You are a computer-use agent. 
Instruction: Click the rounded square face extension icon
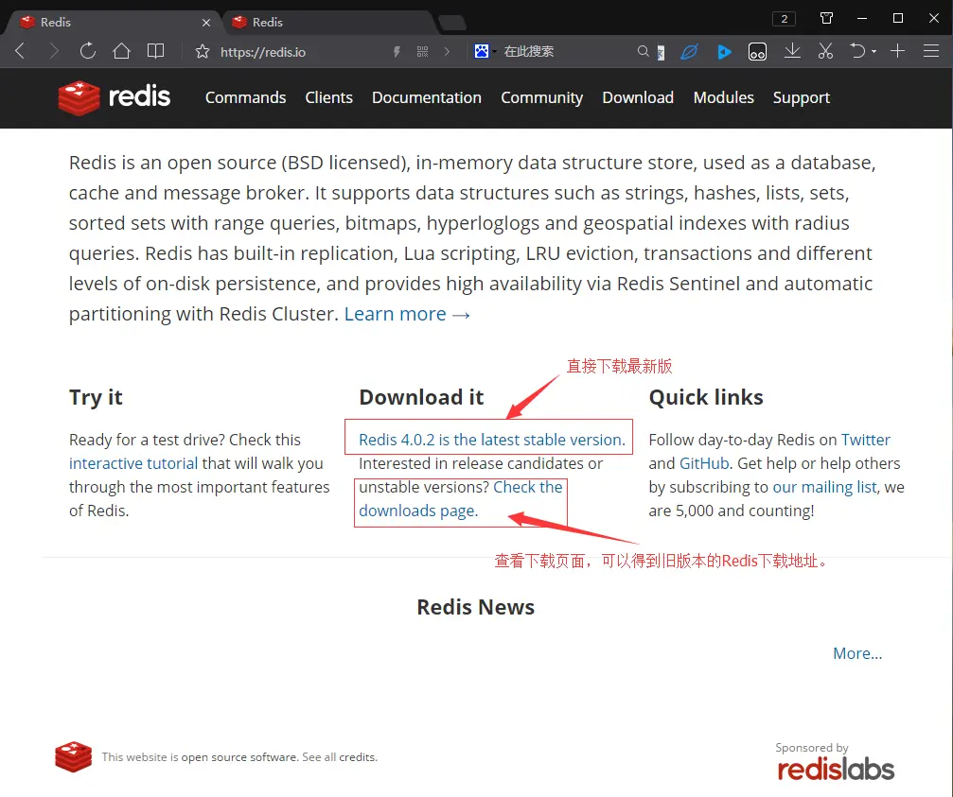click(757, 52)
